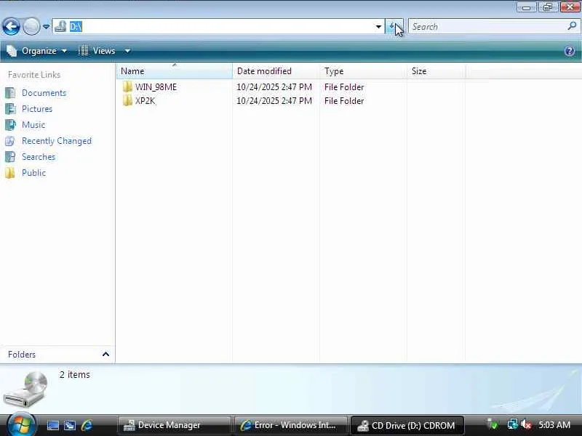Click the 5:03 AM clock

click(554, 424)
